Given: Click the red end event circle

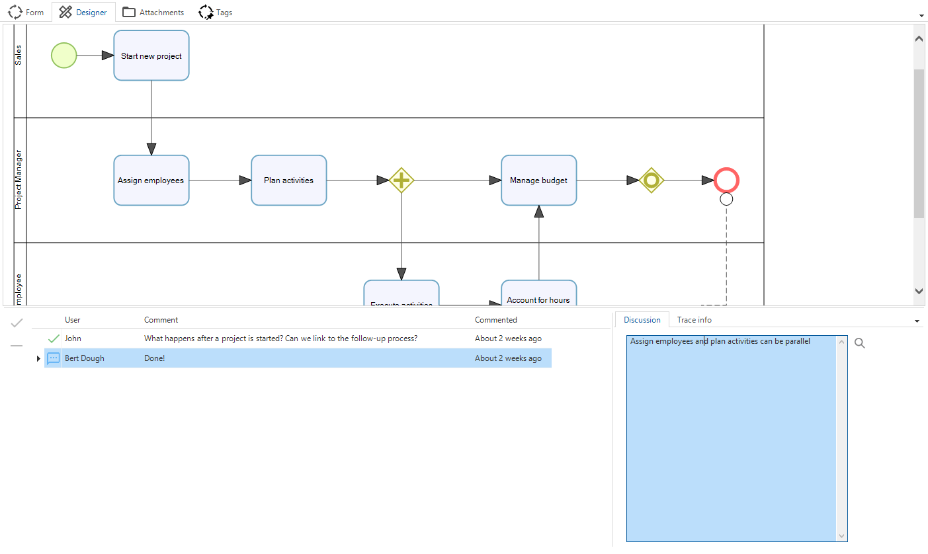Looking at the screenshot, I should coord(726,180).
